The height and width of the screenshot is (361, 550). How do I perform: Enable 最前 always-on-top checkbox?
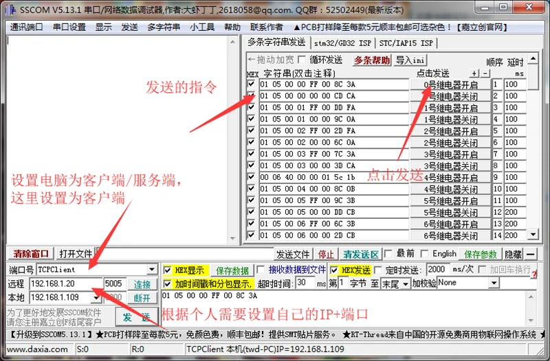click(388, 253)
